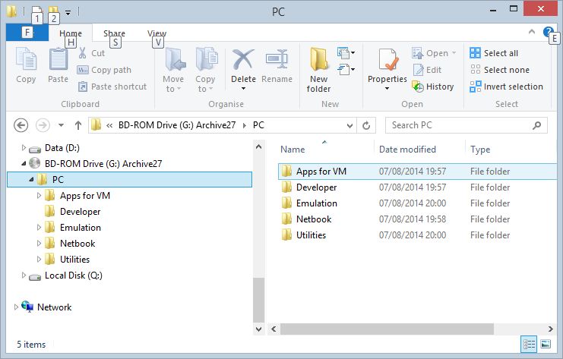The height and width of the screenshot is (359, 563).
Task: Click navigation pane scroll down arrow
Action: coord(258,329)
